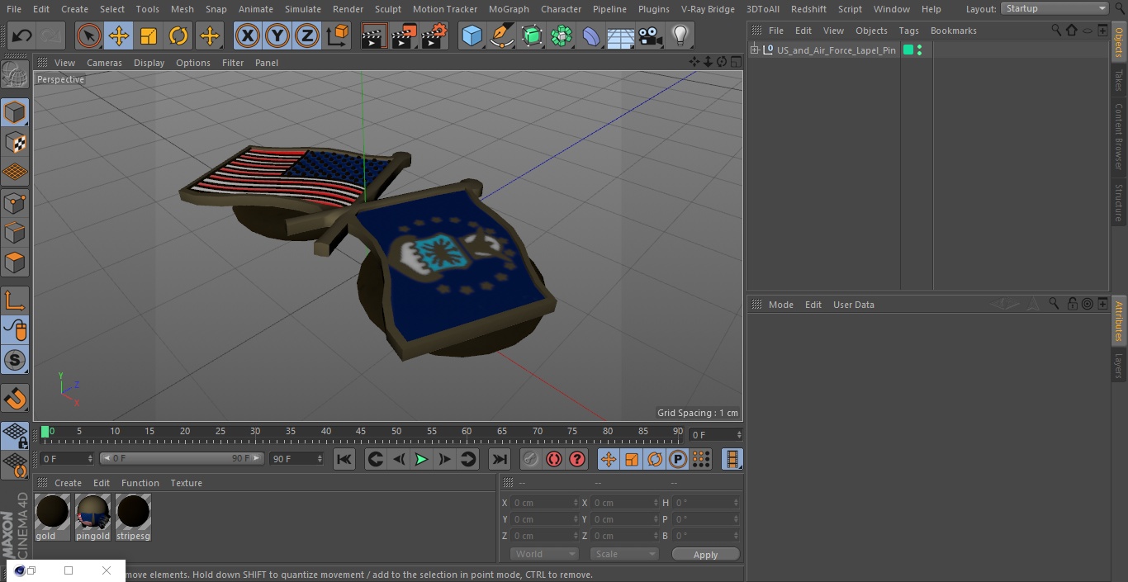Viewport: 1128px width, 582px height.
Task: Go to end of animation
Action: coord(500,459)
